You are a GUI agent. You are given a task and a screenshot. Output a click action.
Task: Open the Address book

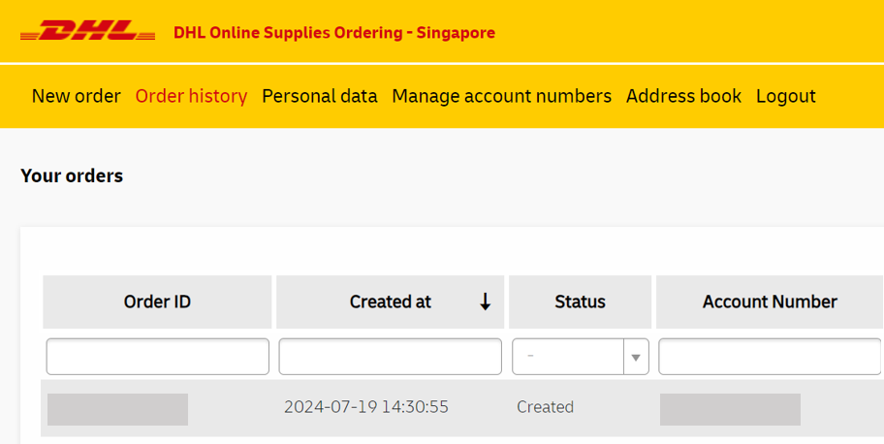tap(683, 96)
